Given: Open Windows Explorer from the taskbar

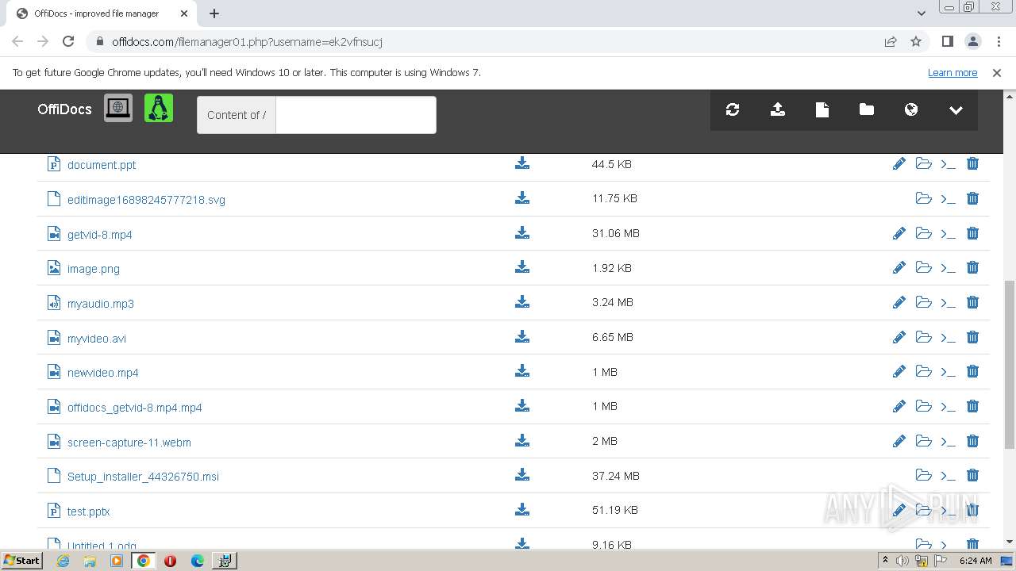Looking at the screenshot, I should point(90,561).
